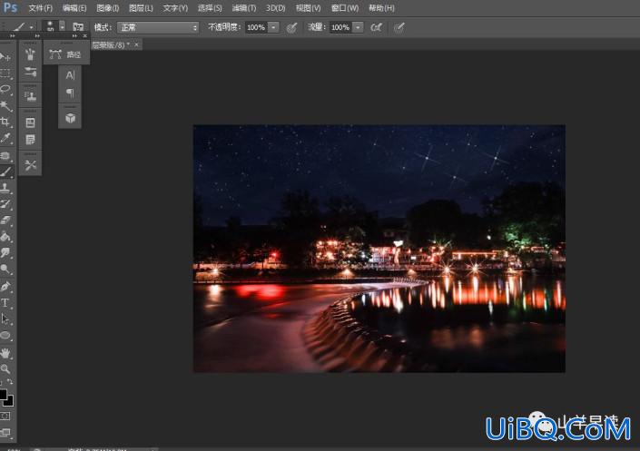Viewport: 640px width, 451px height.
Task: Select the Move tool
Action: click(5, 57)
